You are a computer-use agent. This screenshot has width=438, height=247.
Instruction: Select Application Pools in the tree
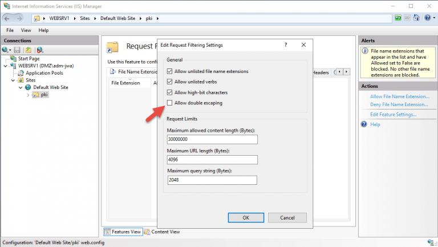(44, 73)
